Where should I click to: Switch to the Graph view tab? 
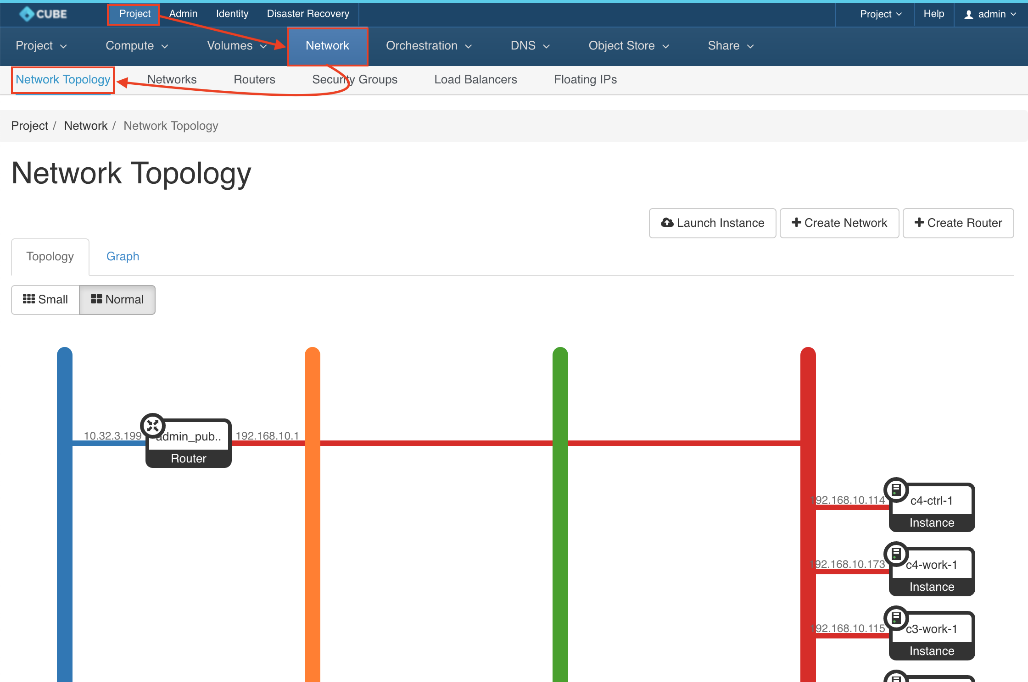point(123,257)
